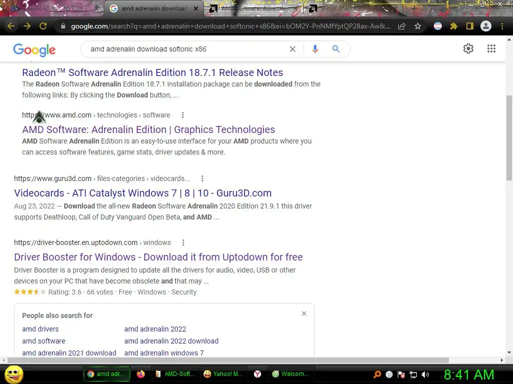Launch Firefox from the taskbar
513x384 pixels.
141,374
